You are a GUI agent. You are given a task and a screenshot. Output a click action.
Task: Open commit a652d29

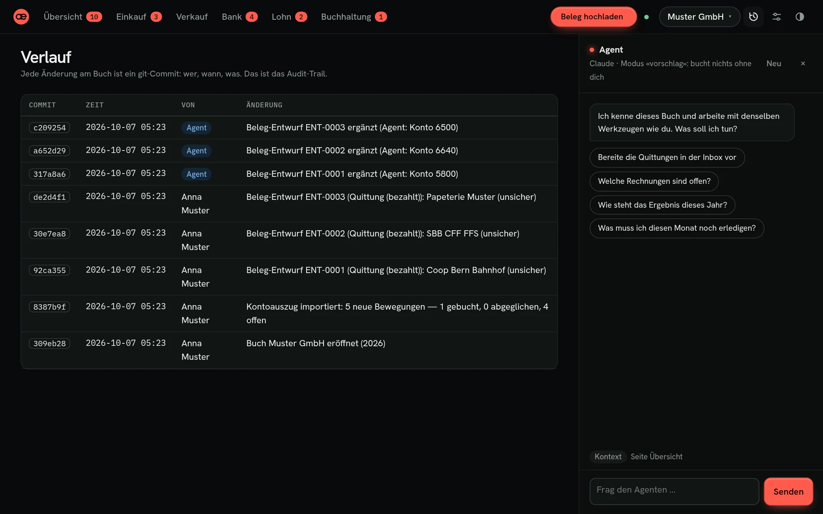49,150
